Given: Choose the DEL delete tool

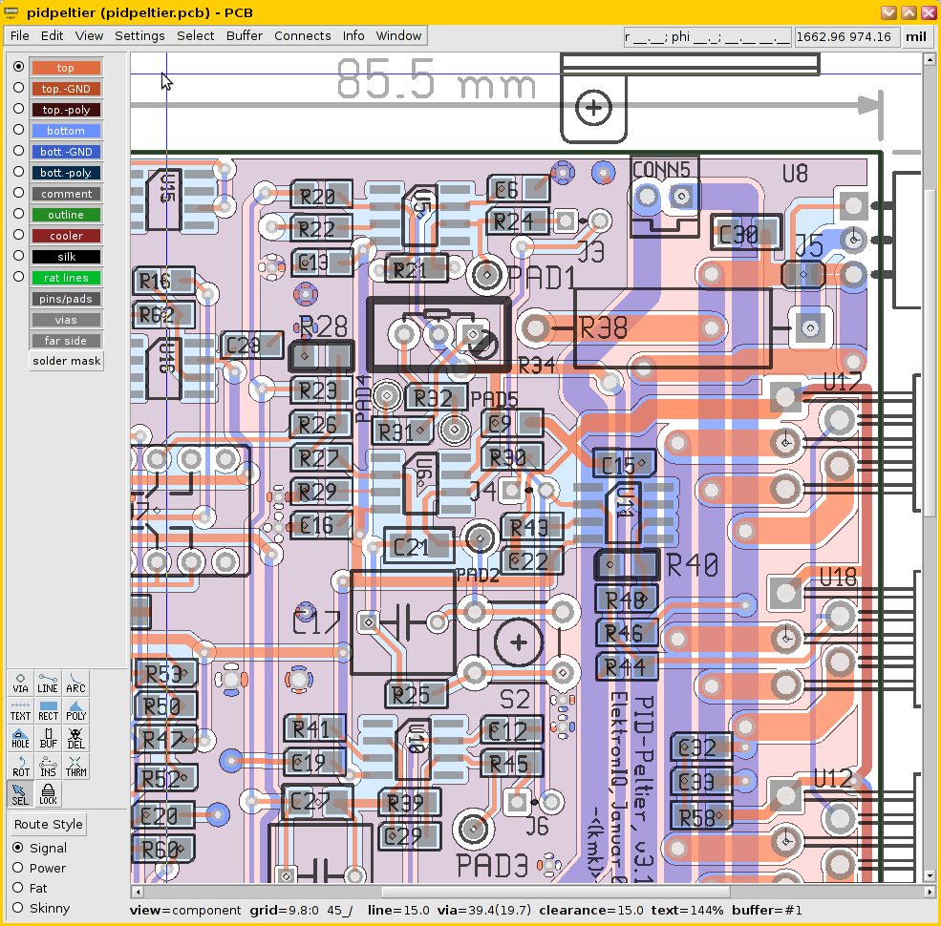Looking at the screenshot, I should click(75, 737).
